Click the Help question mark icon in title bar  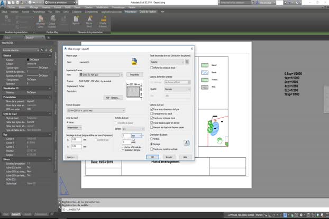[297, 3]
